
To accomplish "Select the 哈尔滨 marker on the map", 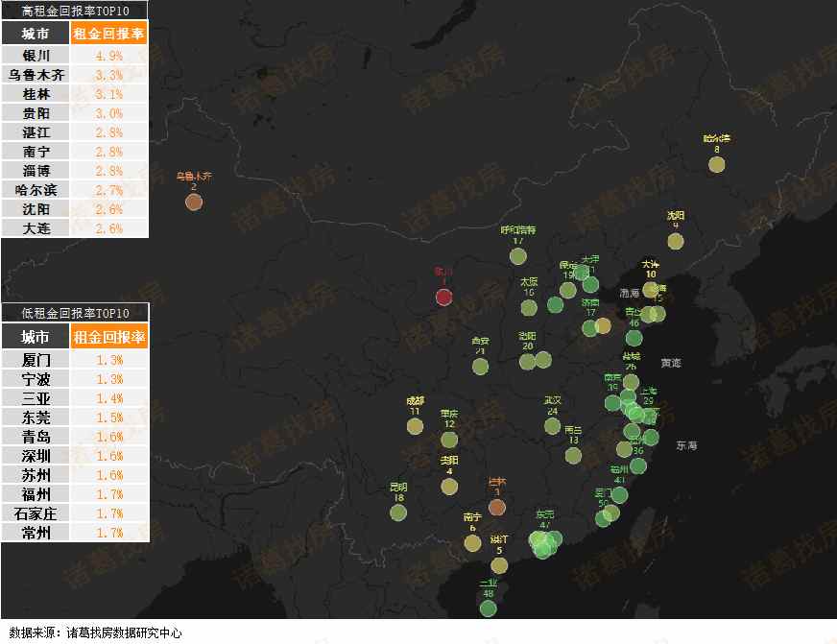I will coord(716,164).
